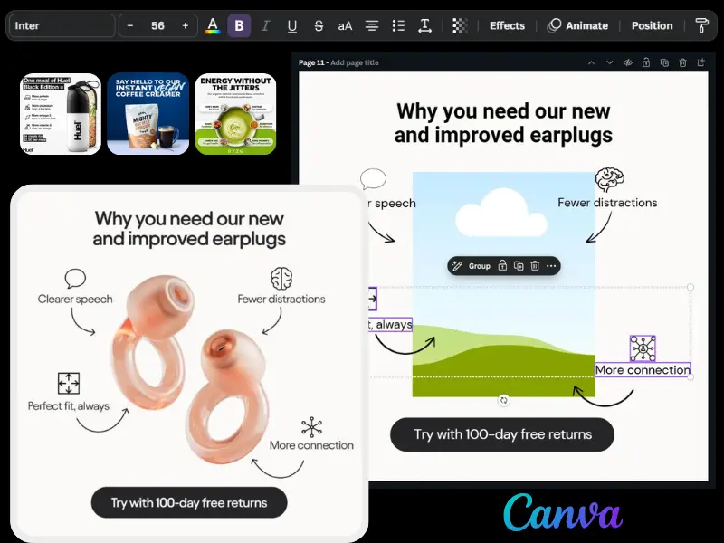The image size is (724, 543).
Task: Delete page 11
Action: tap(682, 62)
